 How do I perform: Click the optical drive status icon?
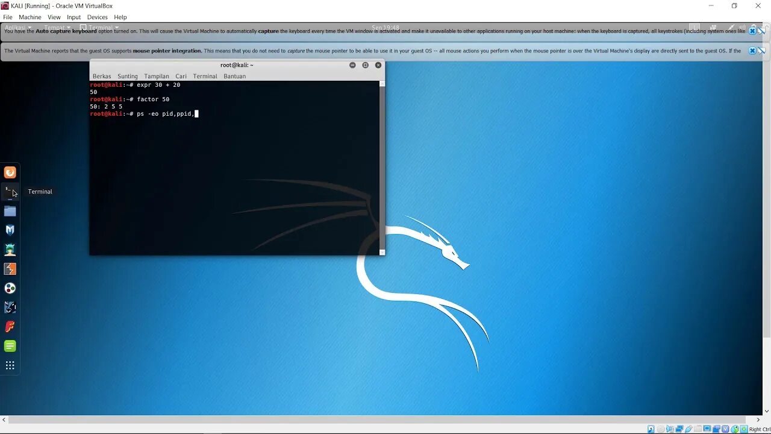tap(661, 429)
